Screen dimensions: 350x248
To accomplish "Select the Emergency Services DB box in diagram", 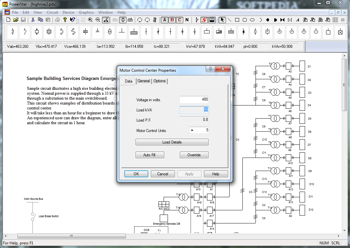I will 164,218.
